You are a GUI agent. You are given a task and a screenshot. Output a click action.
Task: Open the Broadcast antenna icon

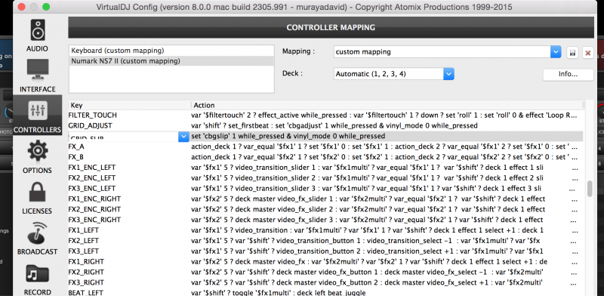pos(37,233)
